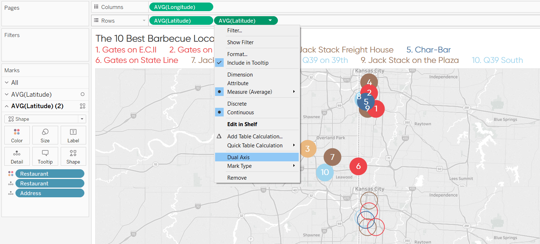Change field to Attribute
Screen dimensions: 540x244
257,83
